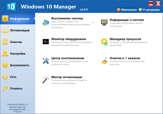The width and height of the screenshot is (163, 114).
Task: Close the window with red X button
Action: (158, 4)
